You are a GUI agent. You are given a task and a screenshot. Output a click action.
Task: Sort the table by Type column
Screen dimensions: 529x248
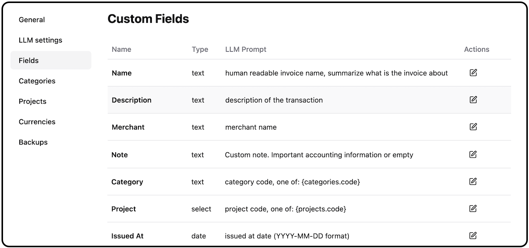pyautogui.click(x=200, y=49)
